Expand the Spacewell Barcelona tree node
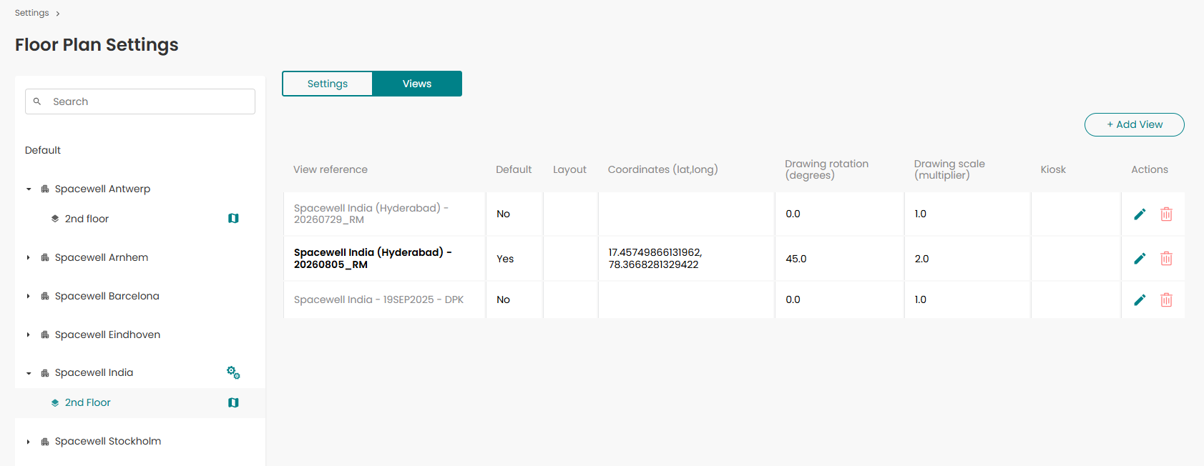The image size is (1204, 466). pyautogui.click(x=29, y=297)
